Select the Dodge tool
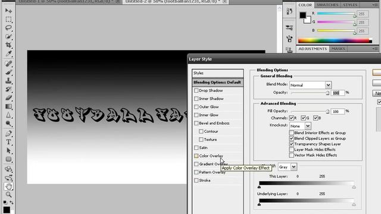 click(x=8, y=124)
